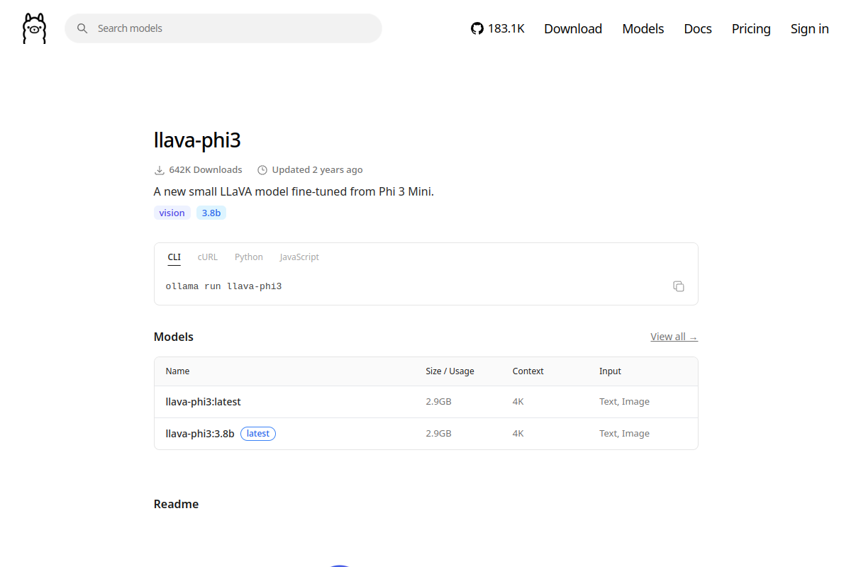Open the Pricing page

point(751,28)
